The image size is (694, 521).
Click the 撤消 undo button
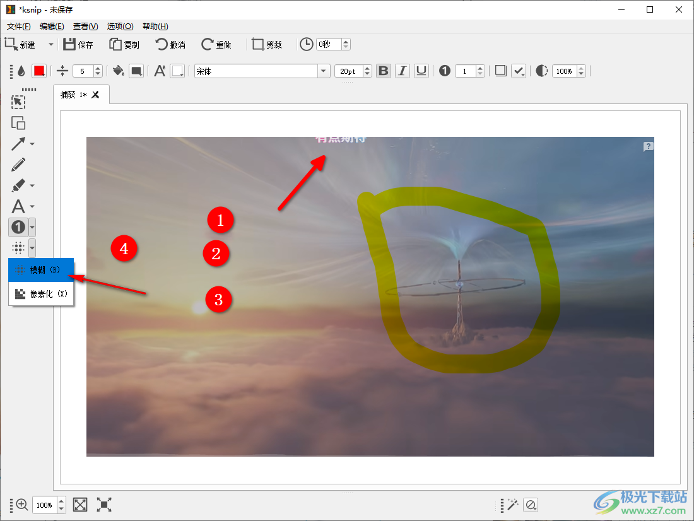[170, 45]
